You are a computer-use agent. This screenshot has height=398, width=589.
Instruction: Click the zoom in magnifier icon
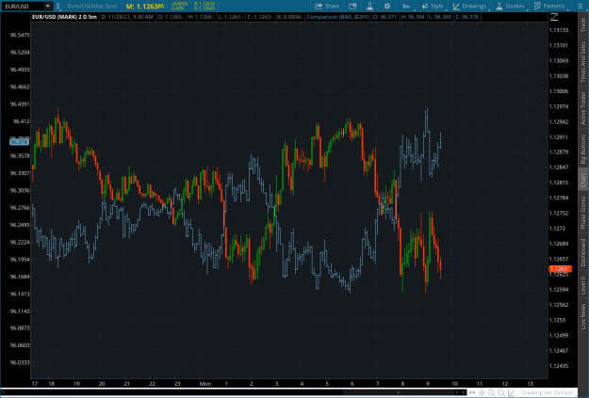[491, 392]
